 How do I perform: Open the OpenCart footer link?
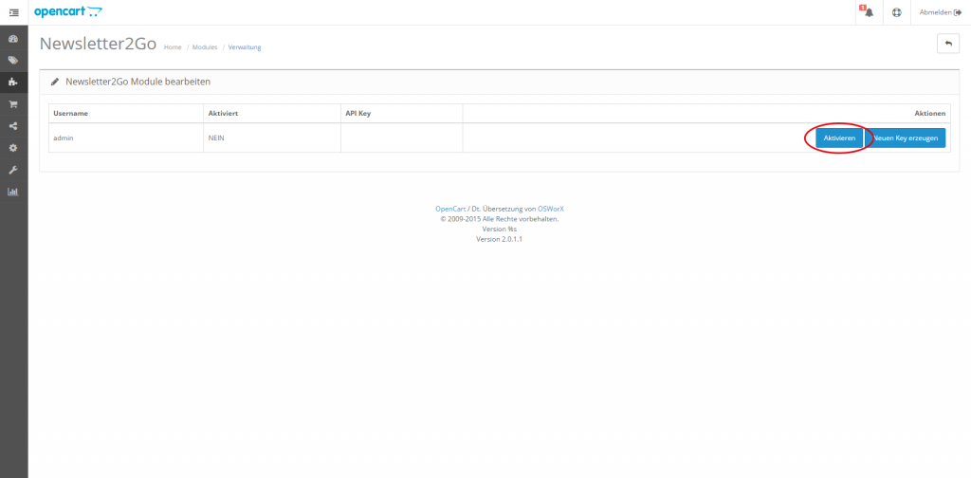click(x=450, y=210)
